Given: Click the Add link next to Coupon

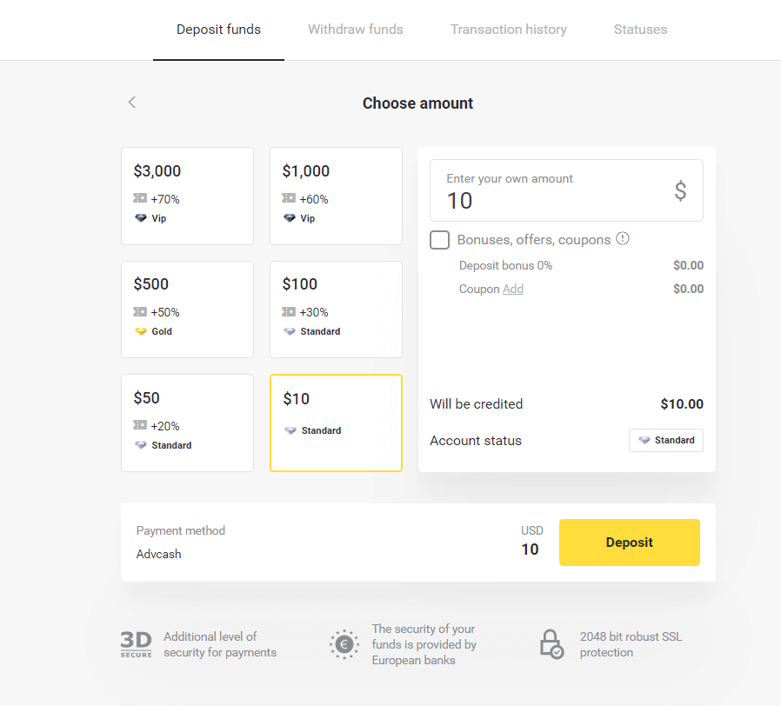Looking at the screenshot, I should (x=513, y=288).
